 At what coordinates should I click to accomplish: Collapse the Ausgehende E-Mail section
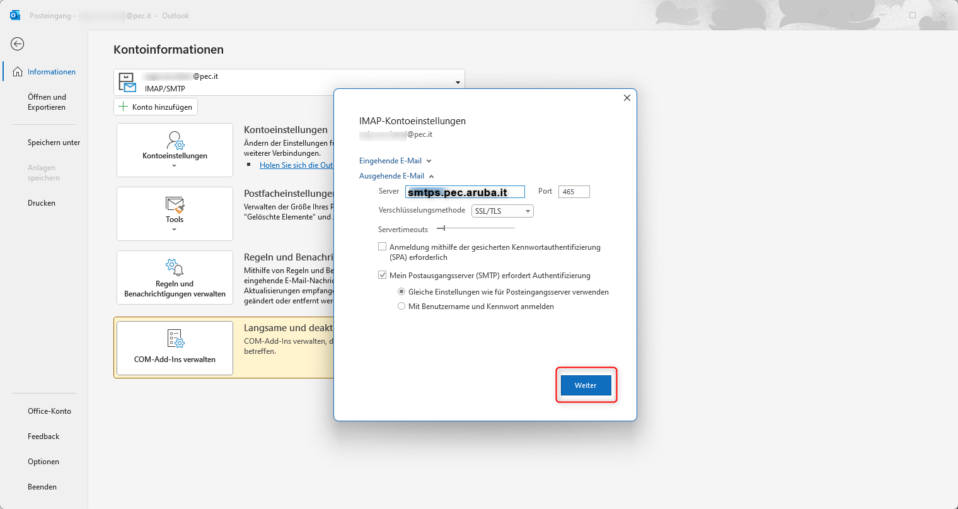(396, 176)
